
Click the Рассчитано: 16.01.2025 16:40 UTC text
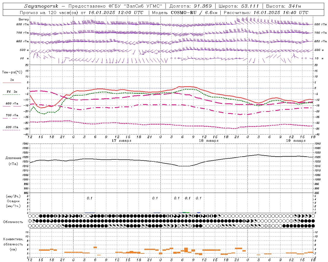pos(266,13)
